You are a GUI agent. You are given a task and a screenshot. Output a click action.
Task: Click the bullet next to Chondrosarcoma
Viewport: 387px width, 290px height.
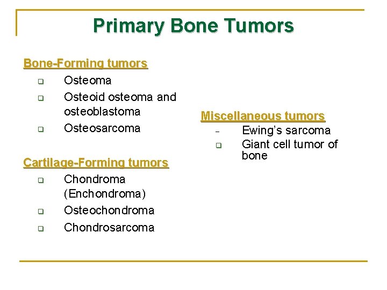[x=41, y=228]
